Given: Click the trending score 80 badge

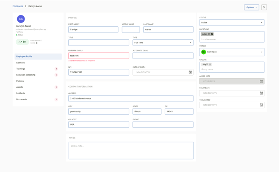Looking at the screenshot, I should pyautogui.click(x=22, y=42).
